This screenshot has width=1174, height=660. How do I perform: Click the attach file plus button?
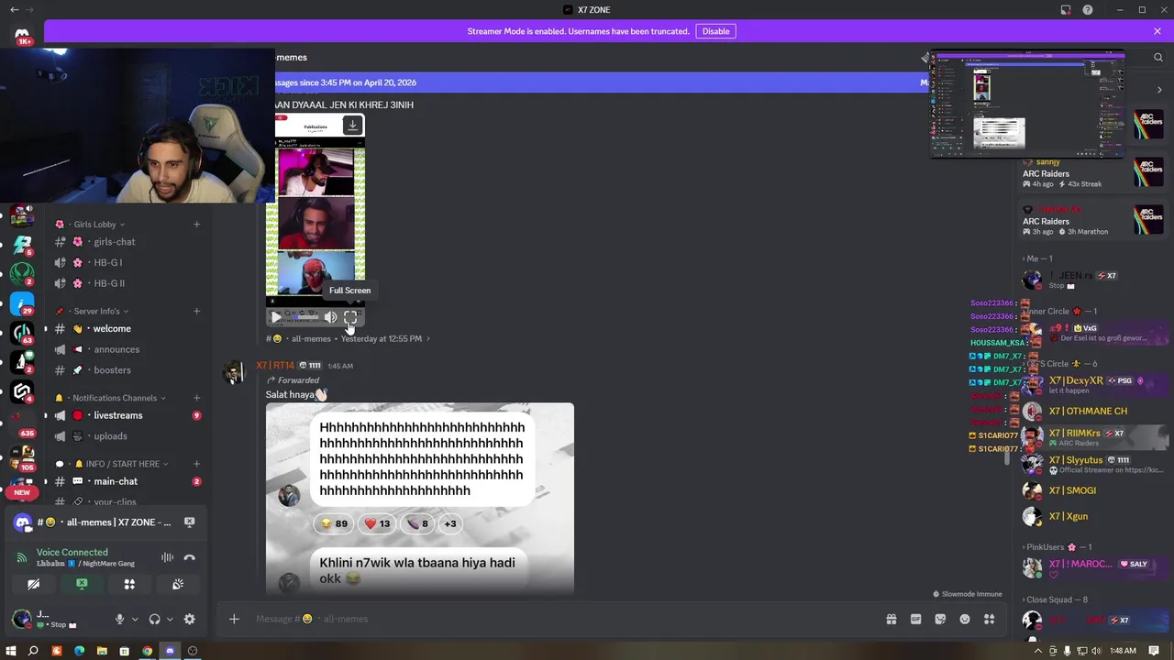coord(234,619)
